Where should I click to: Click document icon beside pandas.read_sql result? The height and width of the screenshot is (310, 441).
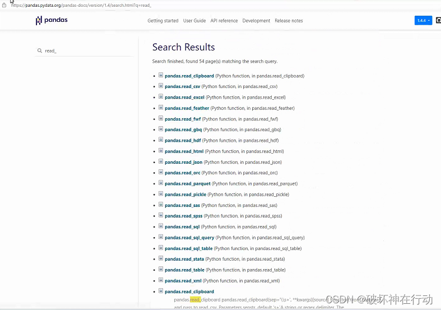161,226
